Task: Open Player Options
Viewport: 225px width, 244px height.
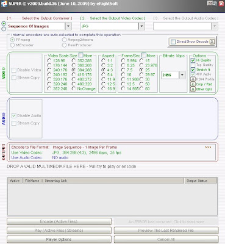Action: [59, 239]
